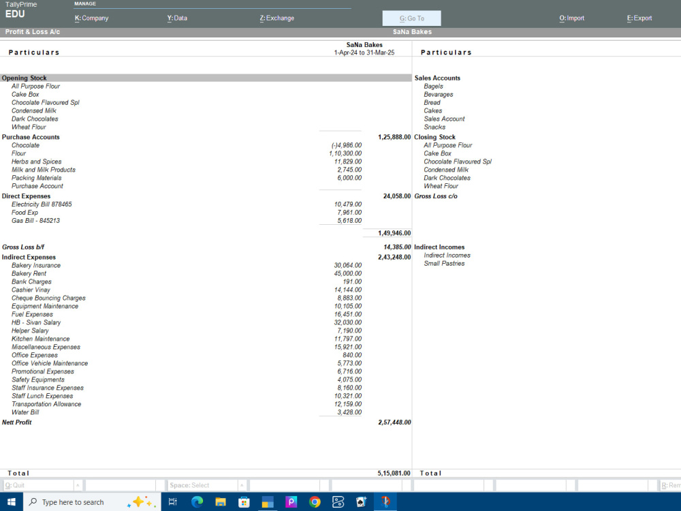This screenshot has width=681, height=511.
Task: Select the Purchase Accounts group
Action: pos(31,137)
